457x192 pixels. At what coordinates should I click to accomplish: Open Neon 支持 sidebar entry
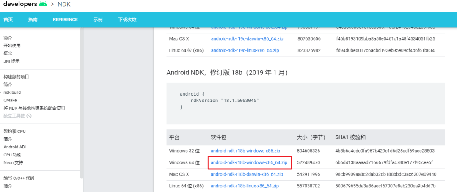13,162
